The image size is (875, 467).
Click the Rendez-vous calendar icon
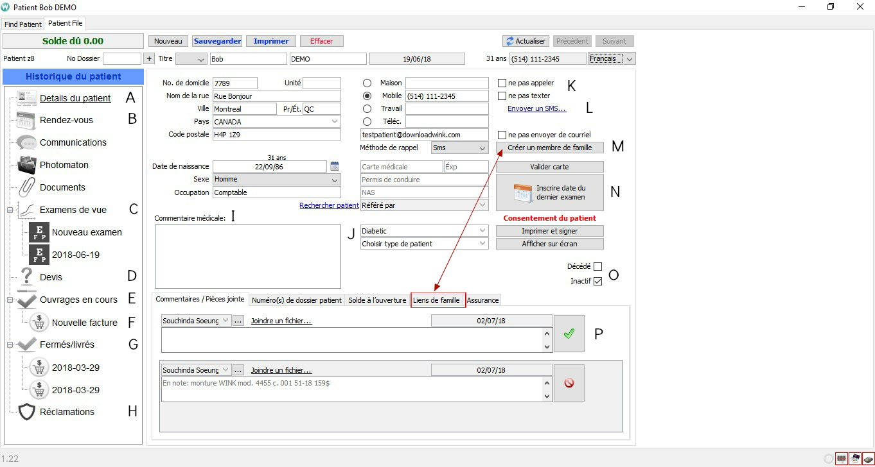tap(27, 120)
